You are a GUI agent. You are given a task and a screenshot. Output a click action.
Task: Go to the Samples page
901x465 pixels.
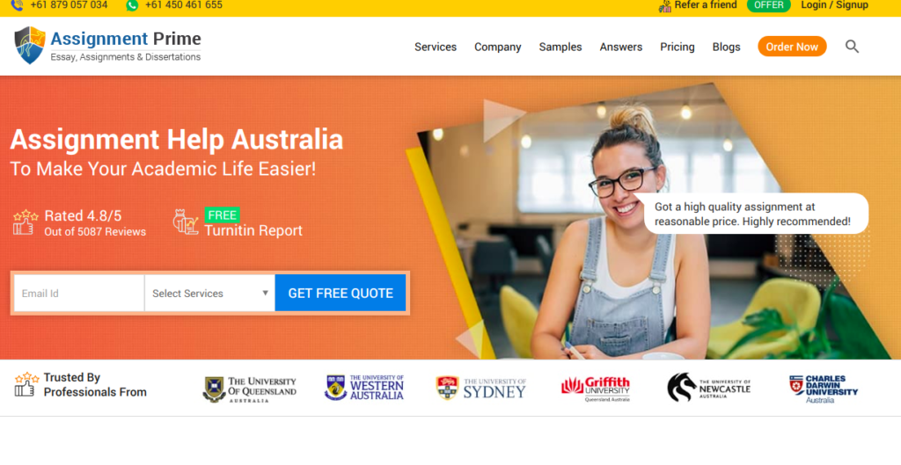pyautogui.click(x=560, y=47)
